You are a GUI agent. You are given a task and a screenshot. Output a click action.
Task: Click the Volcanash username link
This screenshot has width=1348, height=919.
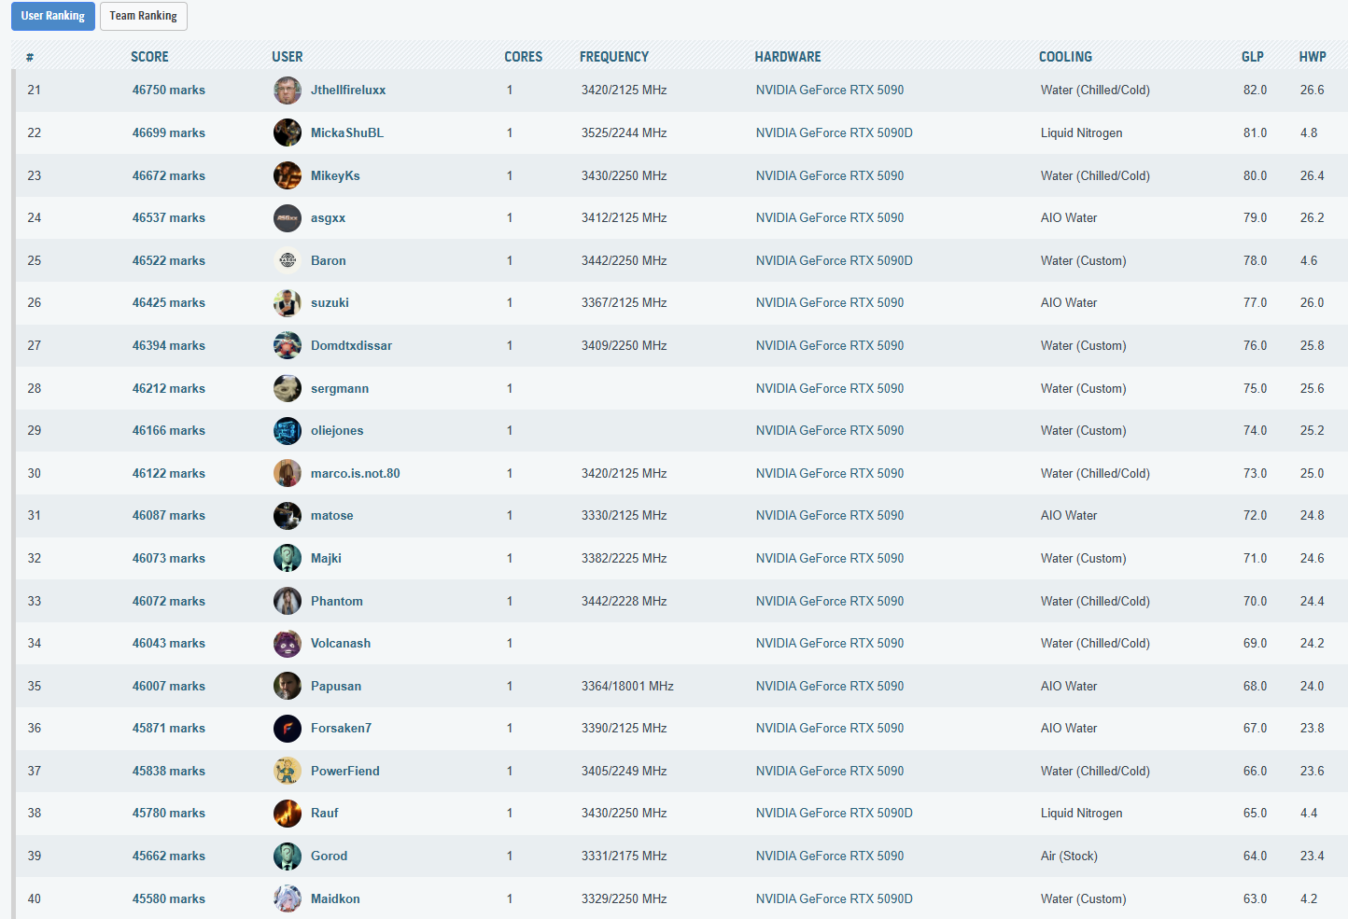340,644
